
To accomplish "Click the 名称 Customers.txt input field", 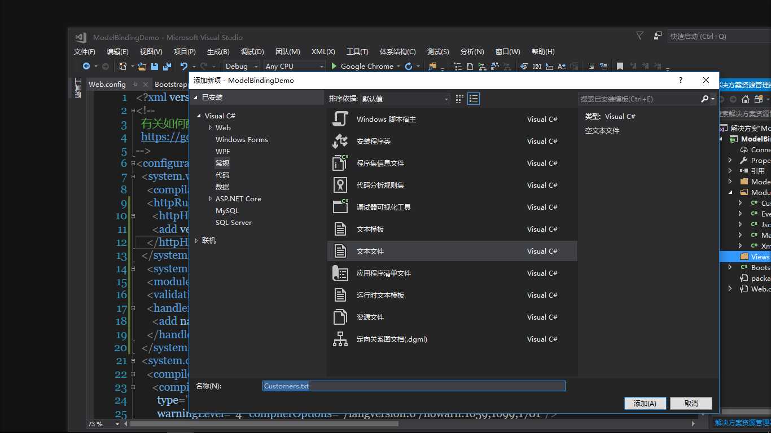I will [414, 386].
